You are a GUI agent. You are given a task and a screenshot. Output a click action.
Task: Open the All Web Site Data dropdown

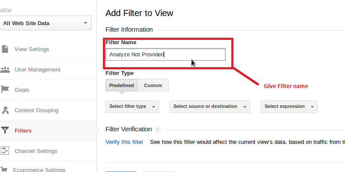[x=45, y=23]
